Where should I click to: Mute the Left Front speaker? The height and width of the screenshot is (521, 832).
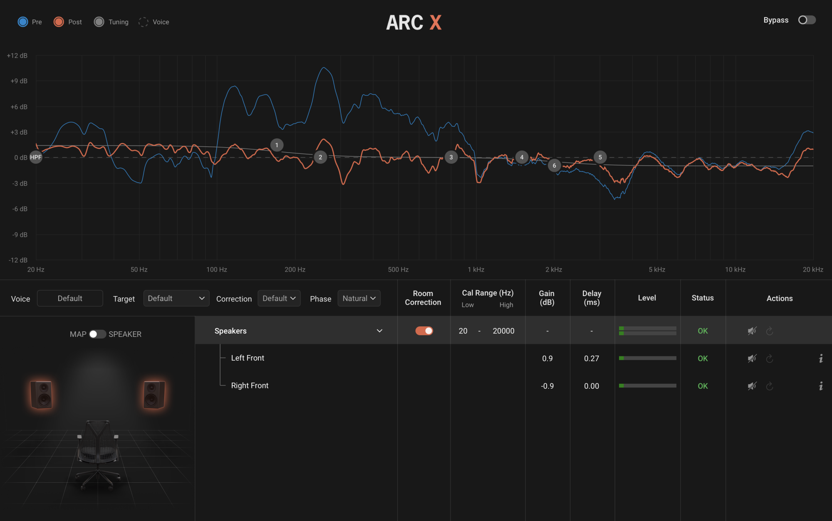(752, 358)
